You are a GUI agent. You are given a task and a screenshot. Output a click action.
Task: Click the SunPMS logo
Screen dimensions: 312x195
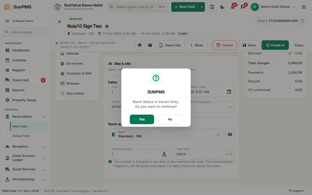[7, 7]
